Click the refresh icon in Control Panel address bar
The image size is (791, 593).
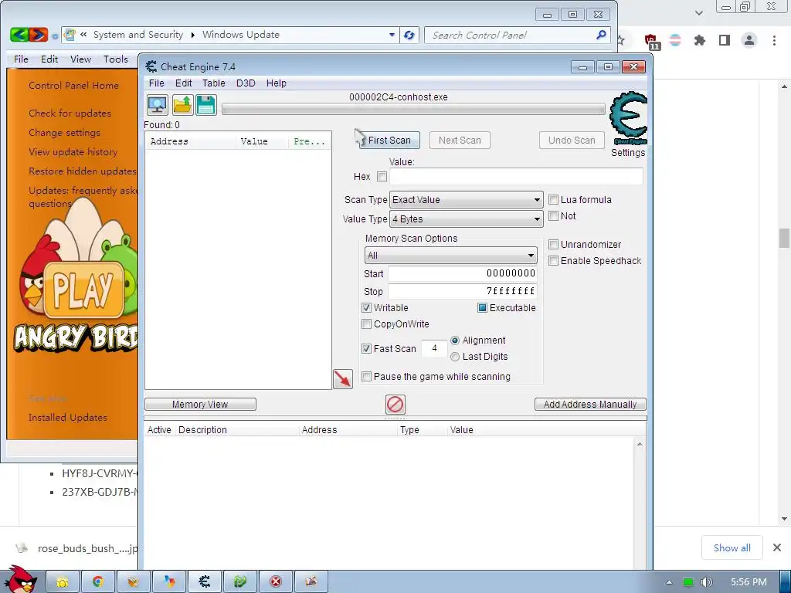point(409,35)
